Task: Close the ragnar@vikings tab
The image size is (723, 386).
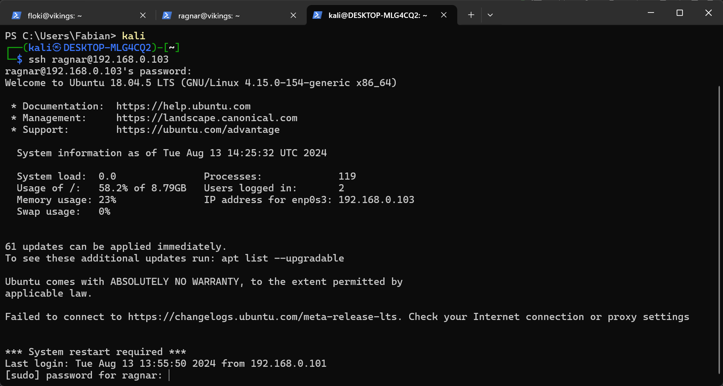Action: coord(293,15)
